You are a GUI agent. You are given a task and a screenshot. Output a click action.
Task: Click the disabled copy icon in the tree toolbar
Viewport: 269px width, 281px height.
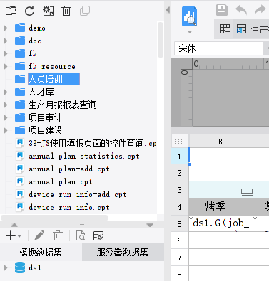[x=85, y=11]
